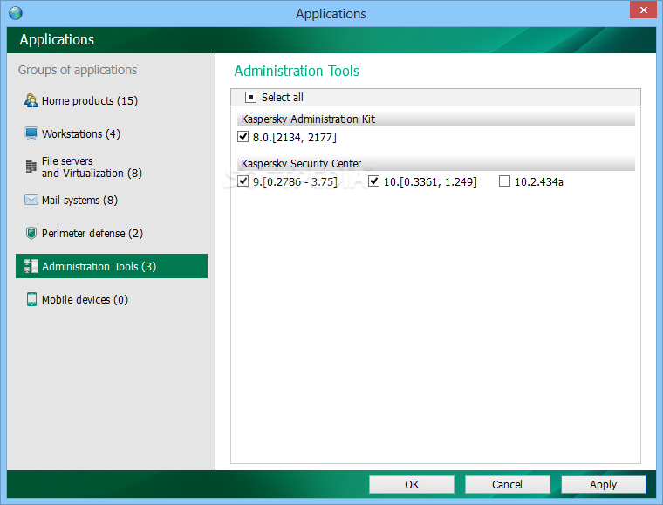Click the Mobile devices phone icon
663x505 pixels.
[31, 299]
